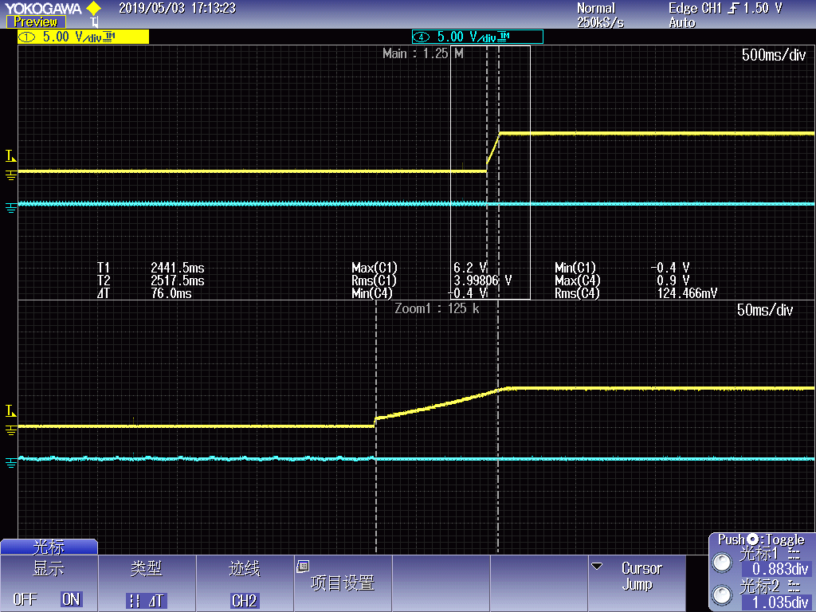Click the 500ms/div main timebase label

[x=773, y=55]
